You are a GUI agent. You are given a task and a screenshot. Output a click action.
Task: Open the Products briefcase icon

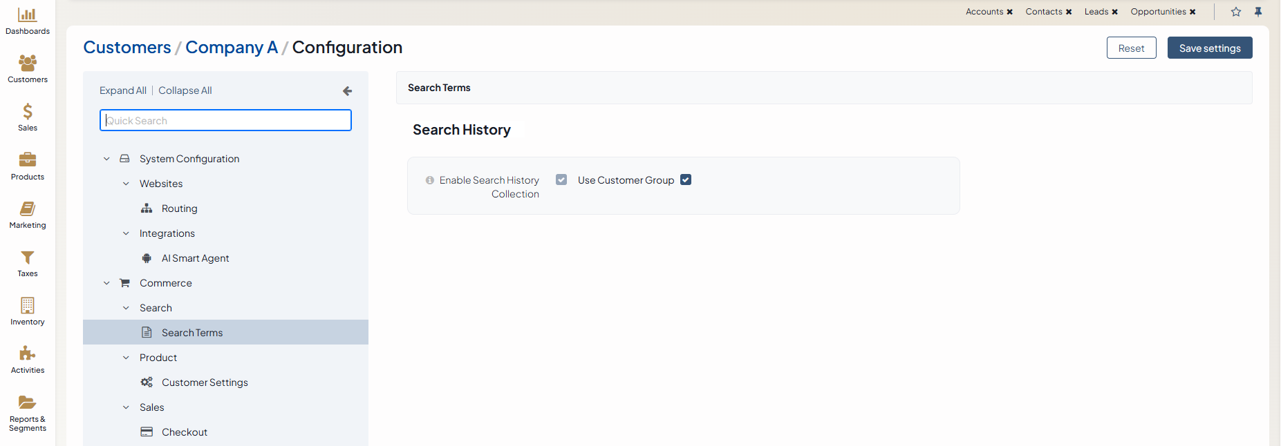28,159
